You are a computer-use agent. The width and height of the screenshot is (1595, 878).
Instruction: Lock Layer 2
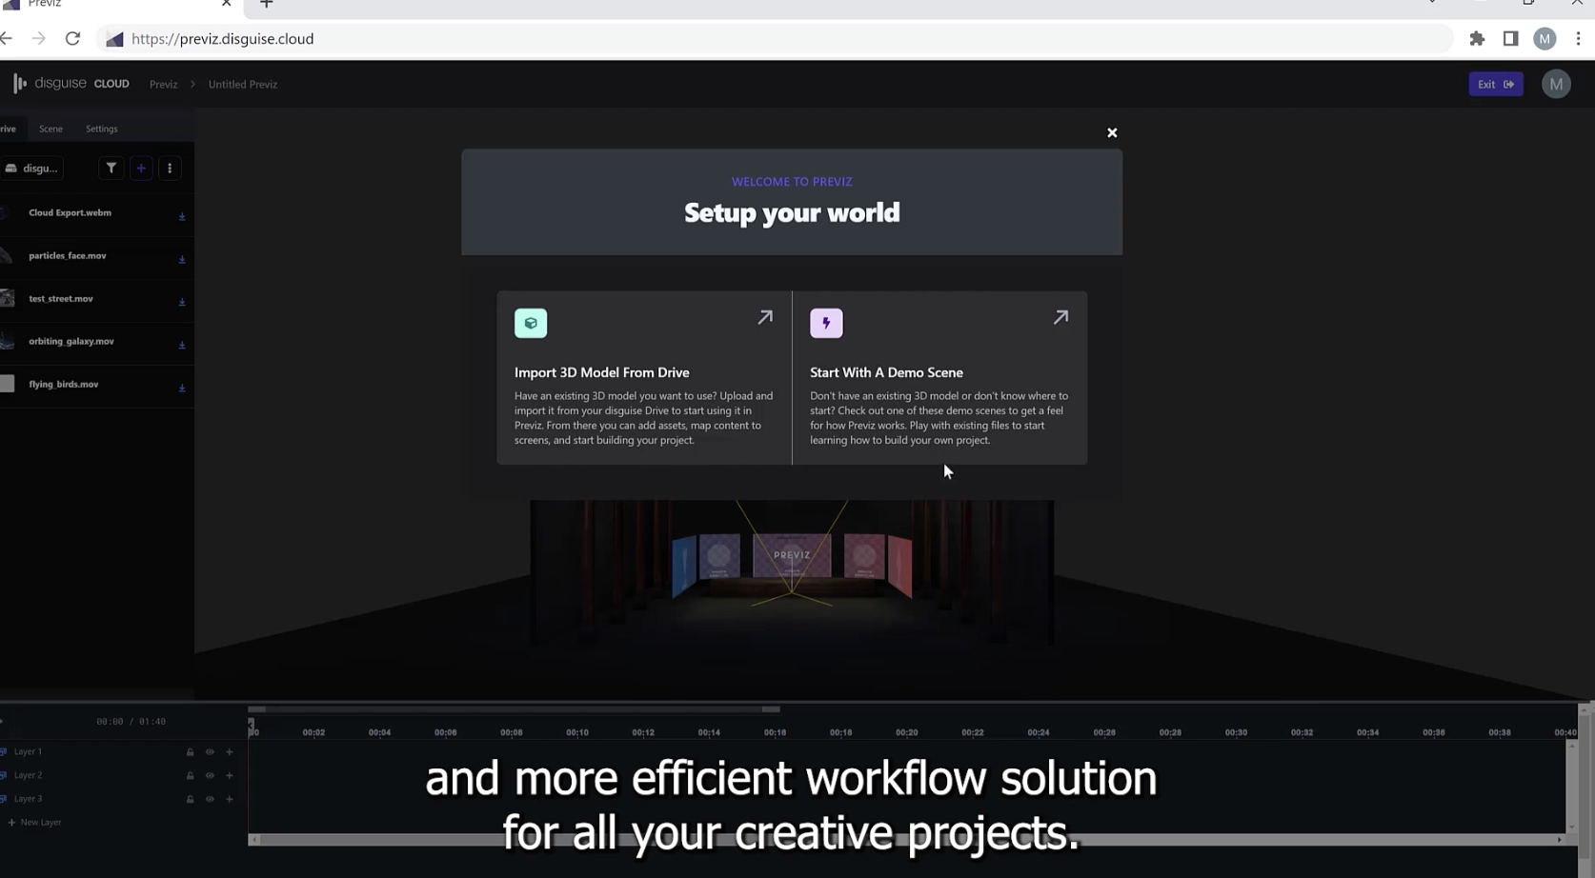pos(190,776)
